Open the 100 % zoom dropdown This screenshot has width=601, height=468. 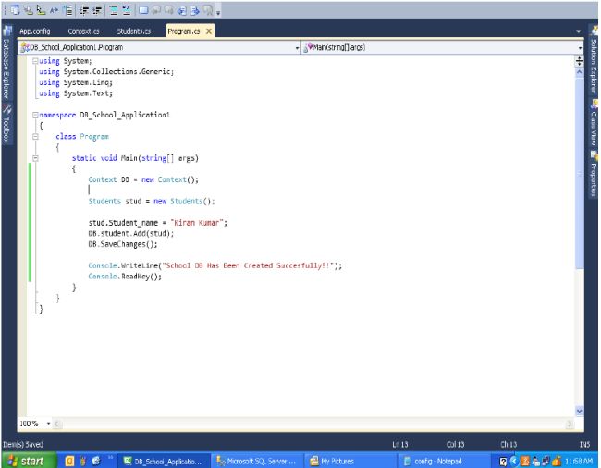click(48, 424)
